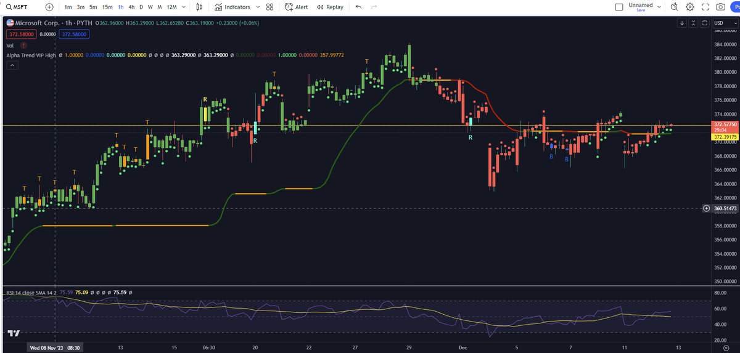Click the blue Publish button
740x353 pixels.
(734, 7)
